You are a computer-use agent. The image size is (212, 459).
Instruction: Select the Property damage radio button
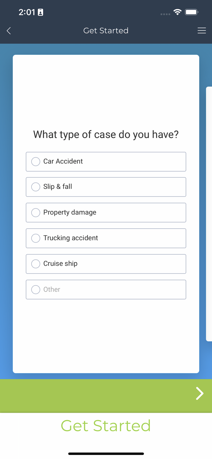pos(106,212)
